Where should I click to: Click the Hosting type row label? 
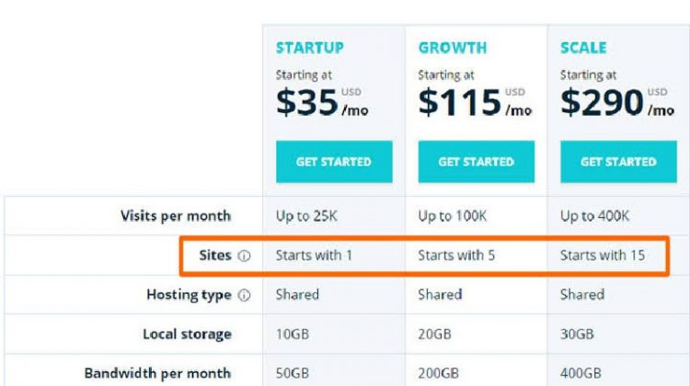coord(189,295)
